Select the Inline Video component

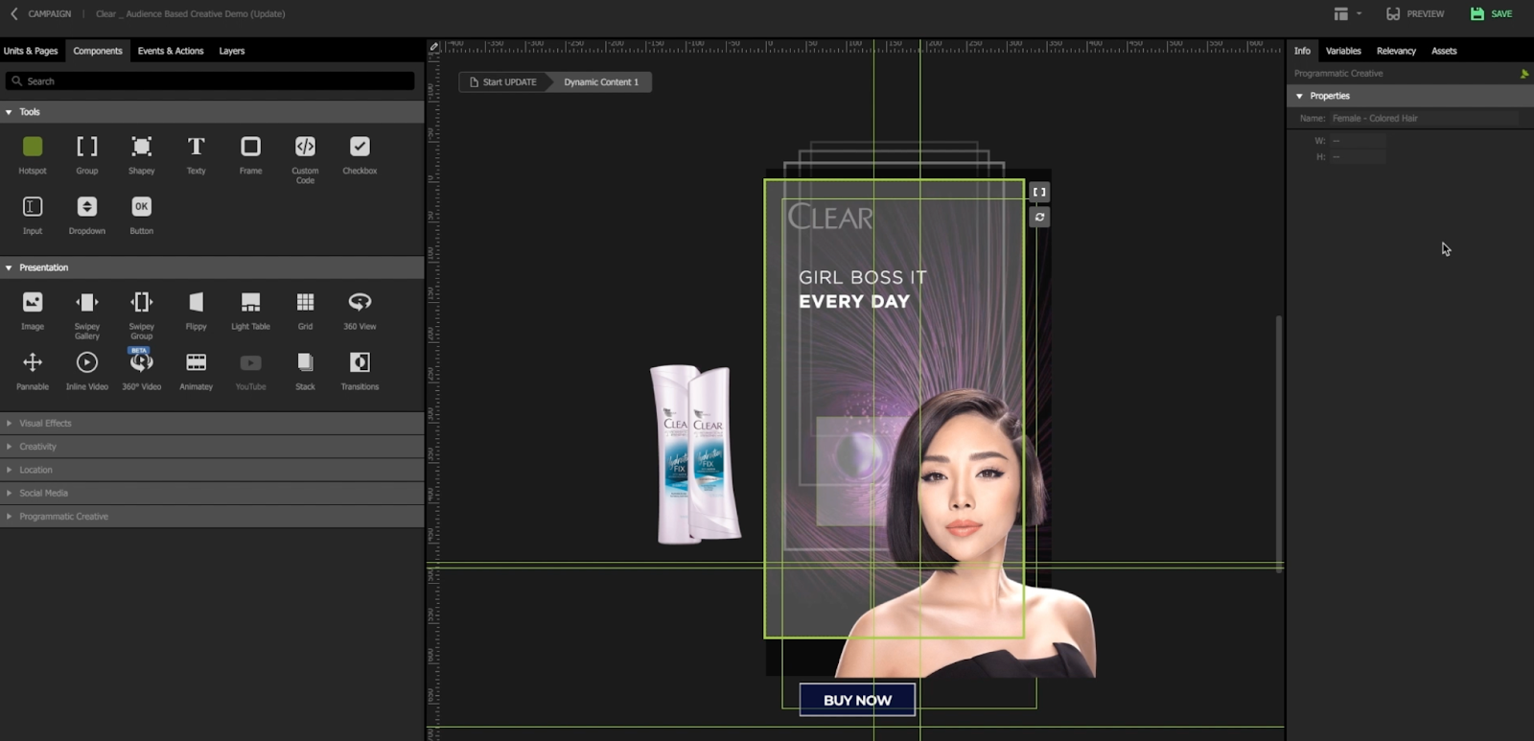click(87, 362)
